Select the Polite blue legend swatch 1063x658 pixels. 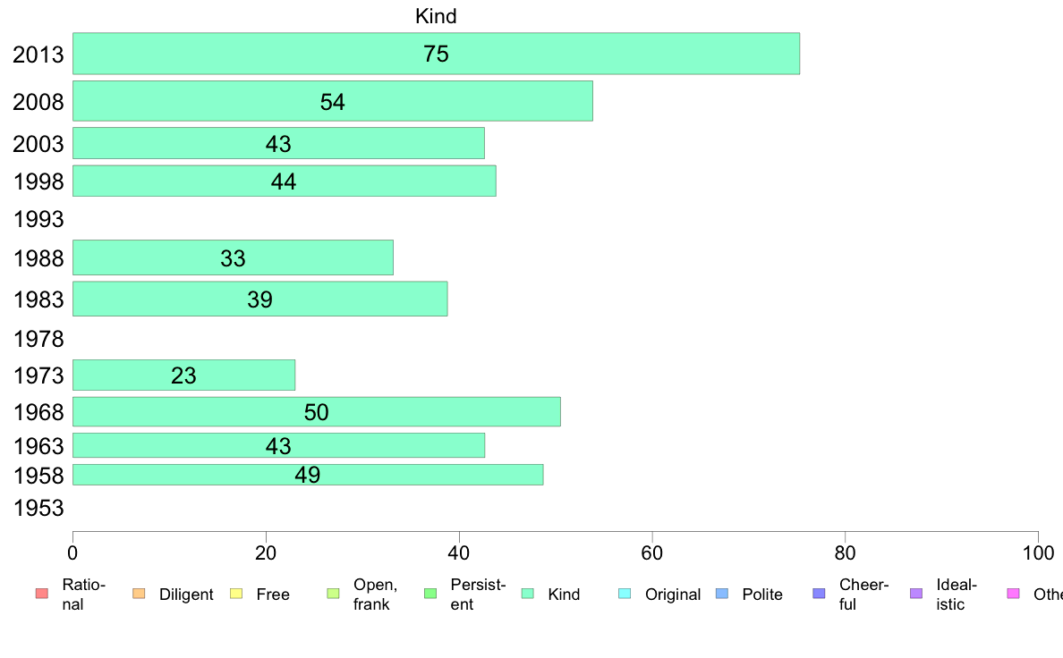722,594
